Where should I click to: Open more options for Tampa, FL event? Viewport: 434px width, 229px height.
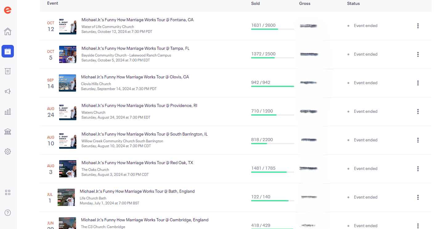pyautogui.click(x=418, y=54)
